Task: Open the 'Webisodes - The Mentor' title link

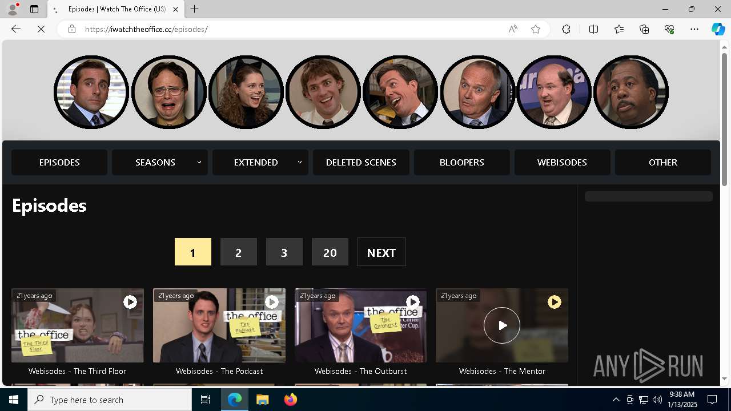Action: (x=502, y=371)
